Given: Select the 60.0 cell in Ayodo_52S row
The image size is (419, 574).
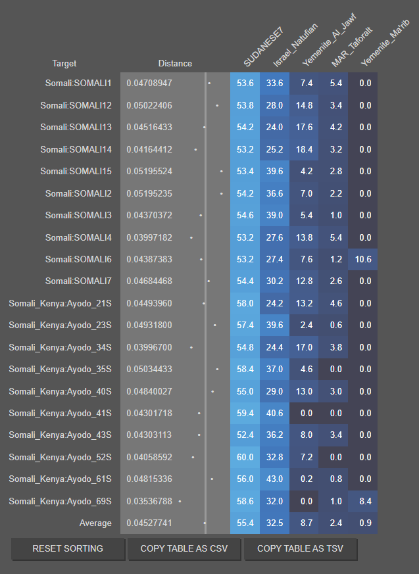Looking at the screenshot, I should click(245, 458).
